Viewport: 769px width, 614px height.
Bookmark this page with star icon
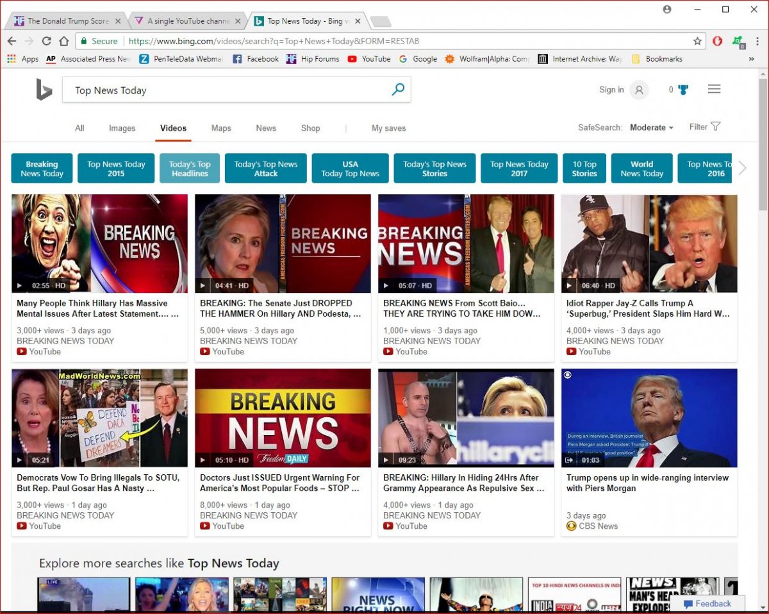[697, 41]
